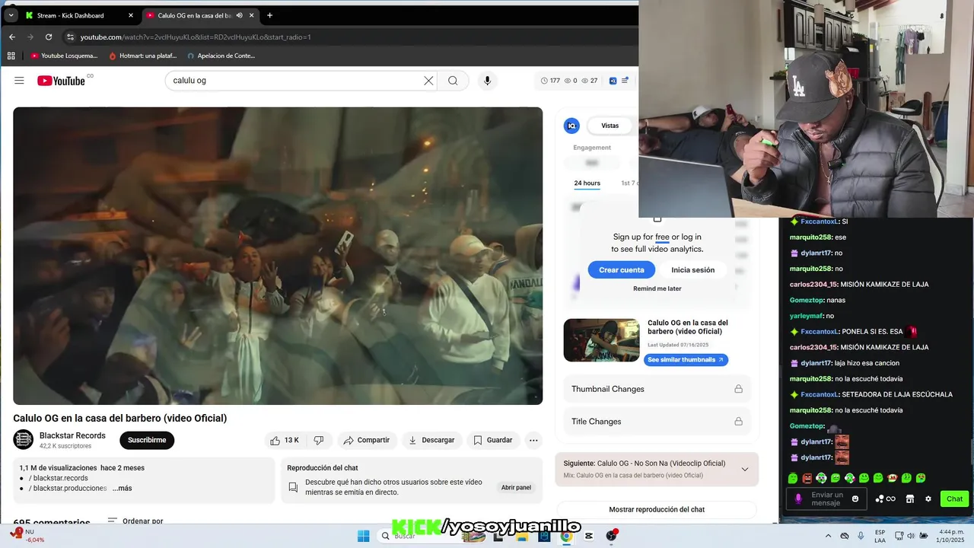
Task: Click the Descargar download button
Action: pyautogui.click(x=431, y=440)
